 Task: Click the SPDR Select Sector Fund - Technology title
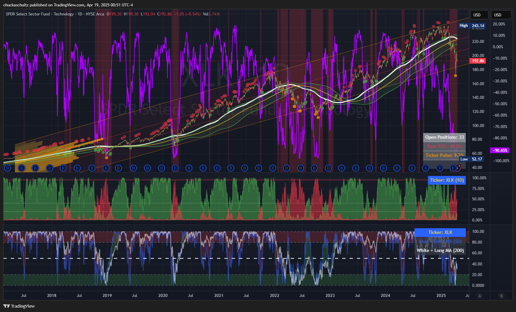40,14
